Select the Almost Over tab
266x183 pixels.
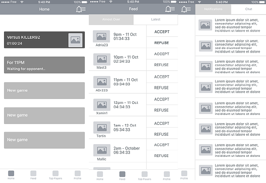pos(111,19)
